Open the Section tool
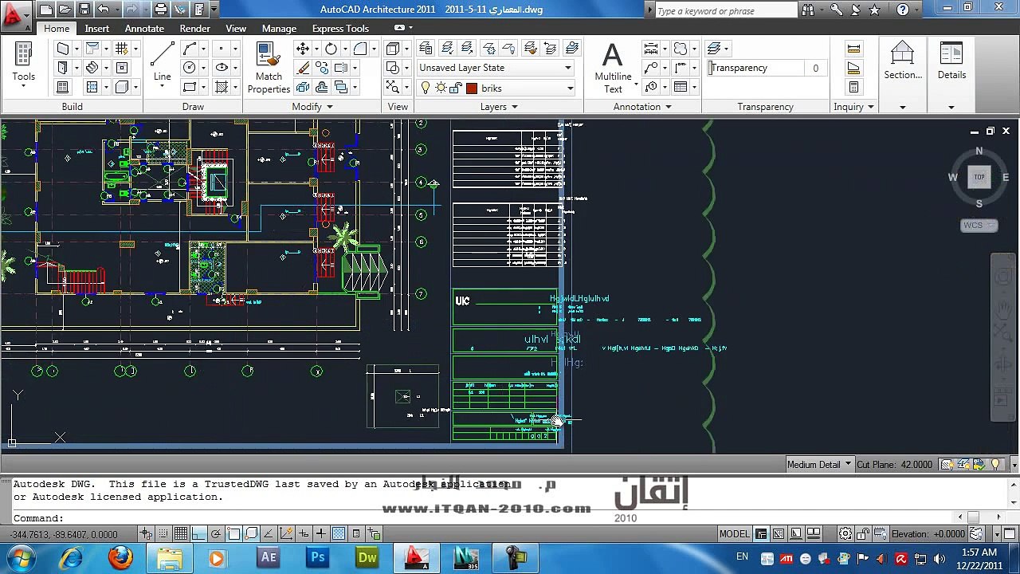 point(902,61)
